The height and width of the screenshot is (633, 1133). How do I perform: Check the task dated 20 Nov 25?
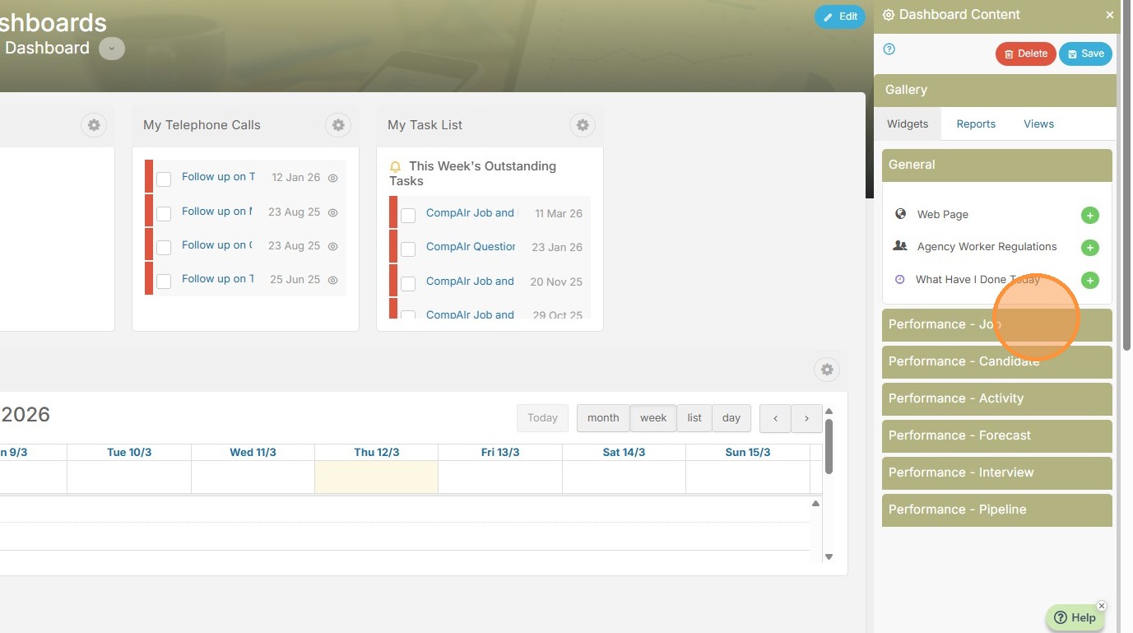(408, 284)
